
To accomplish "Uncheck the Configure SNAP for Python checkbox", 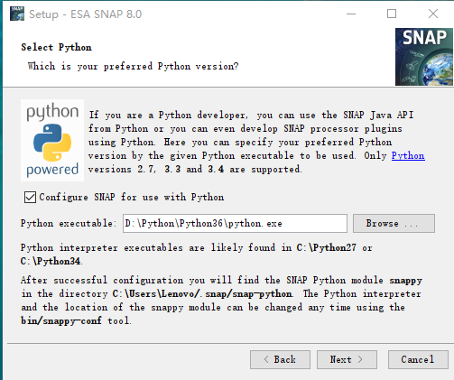I will pos(30,198).
